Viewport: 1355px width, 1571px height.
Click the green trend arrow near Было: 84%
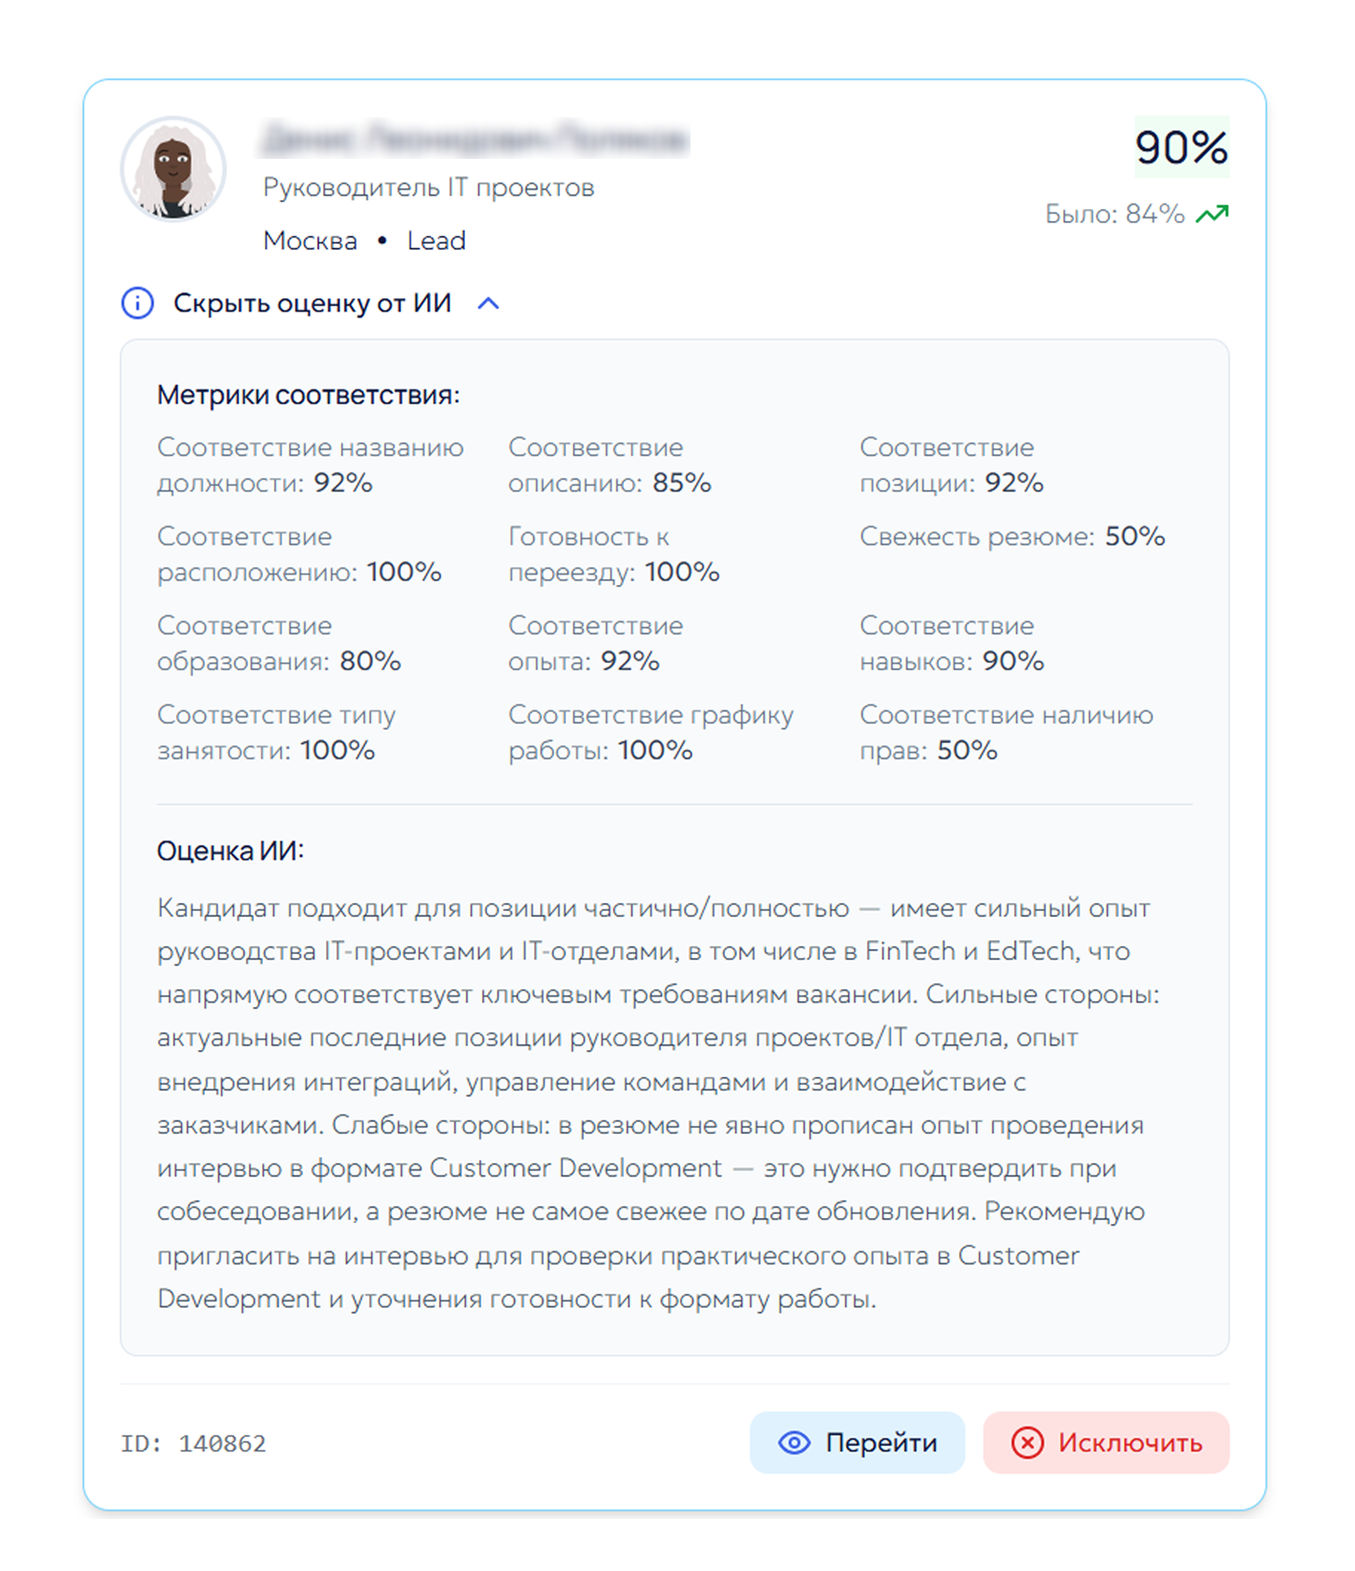[x=1212, y=214]
